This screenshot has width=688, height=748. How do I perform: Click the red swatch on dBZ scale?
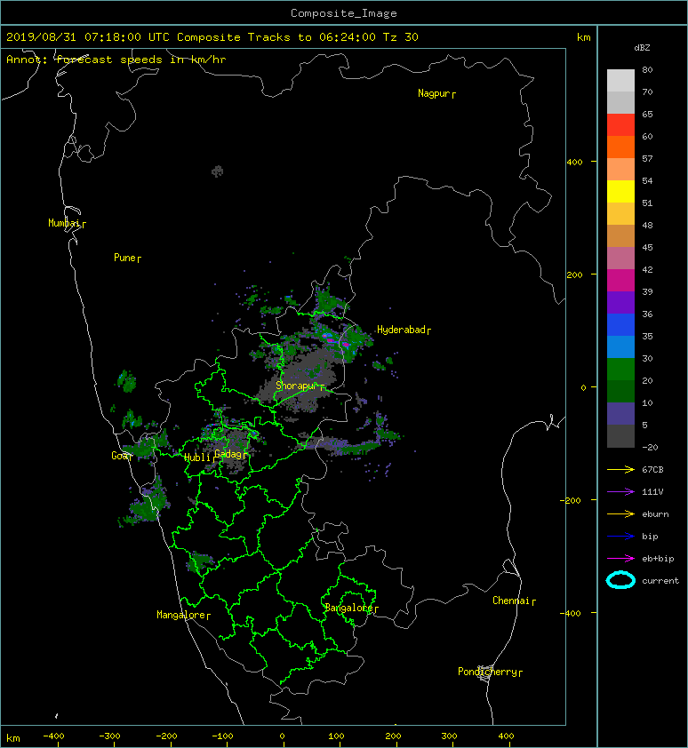pyautogui.click(x=620, y=124)
